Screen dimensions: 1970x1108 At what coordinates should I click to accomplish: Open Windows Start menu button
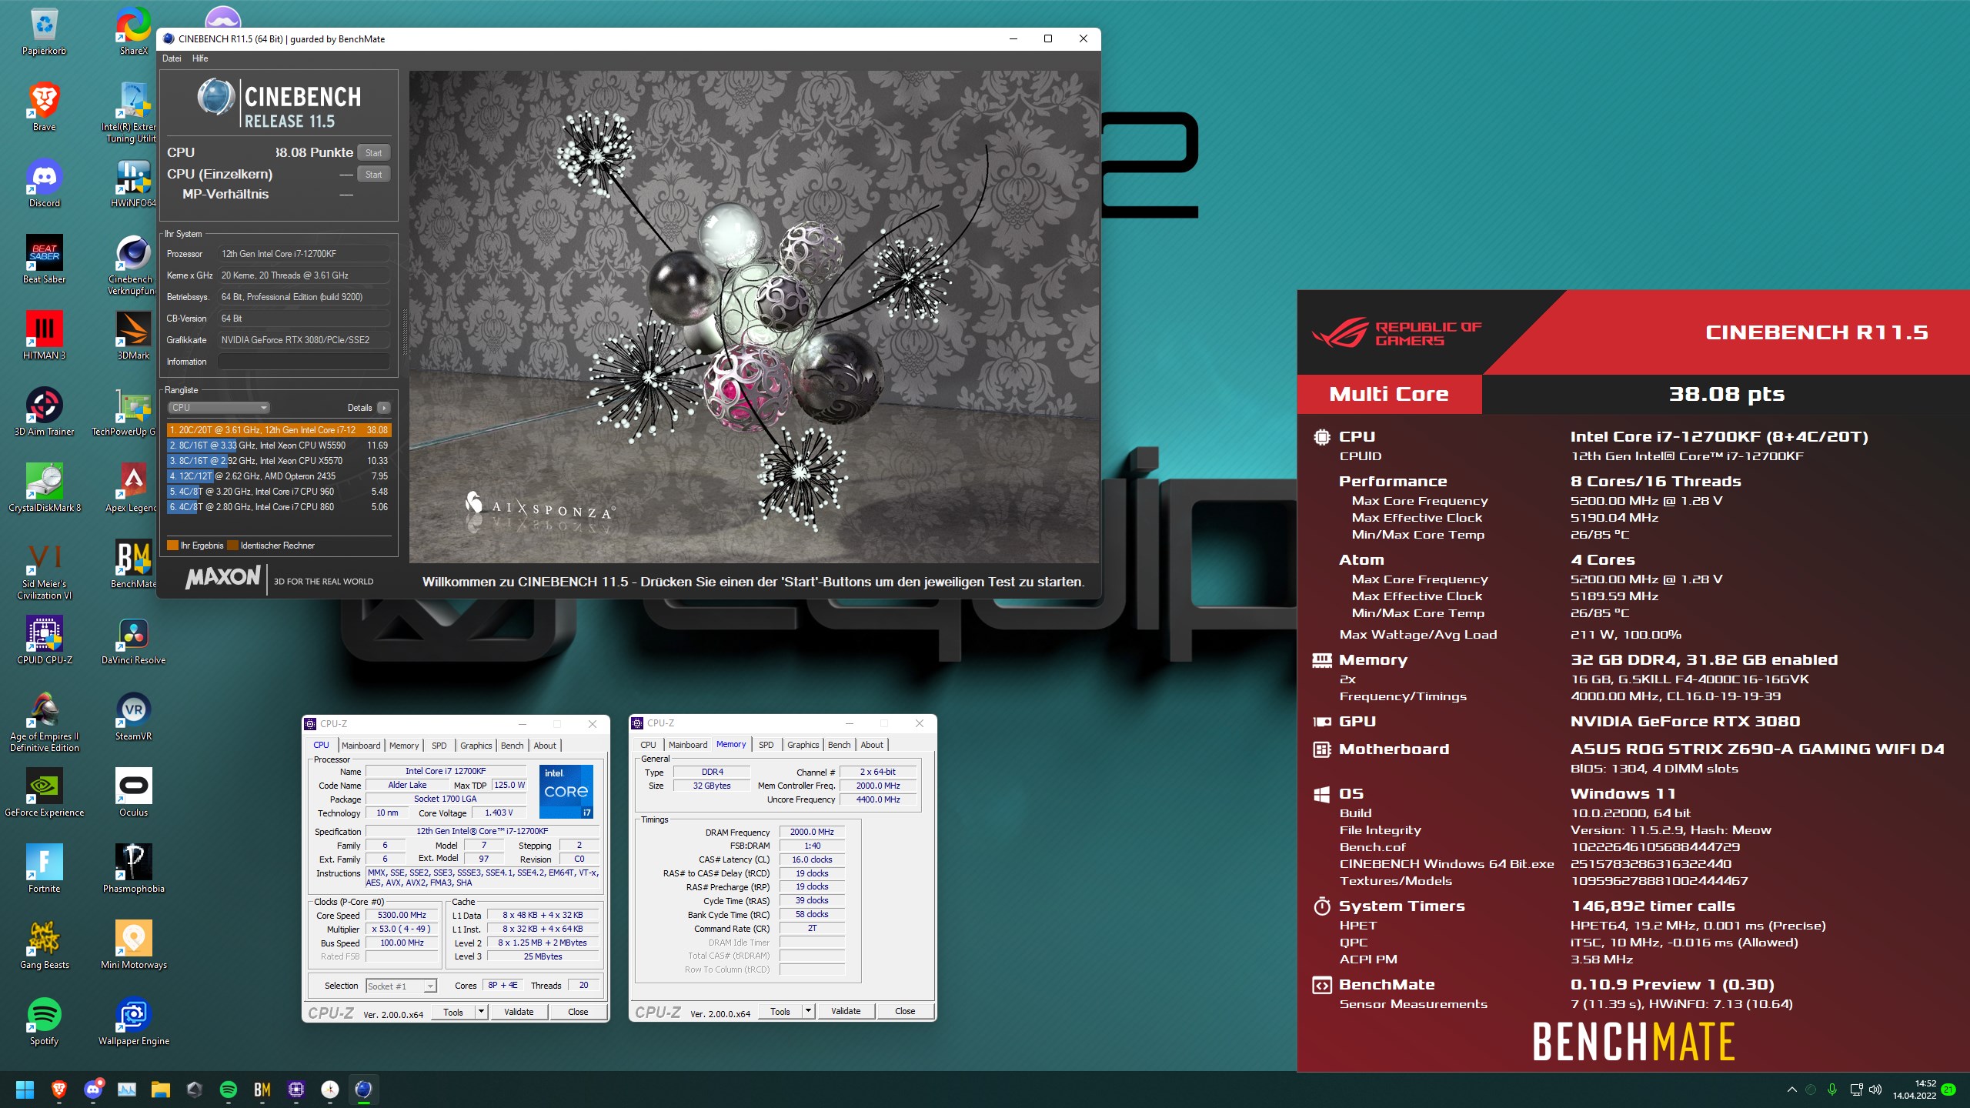click(x=25, y=1089)
